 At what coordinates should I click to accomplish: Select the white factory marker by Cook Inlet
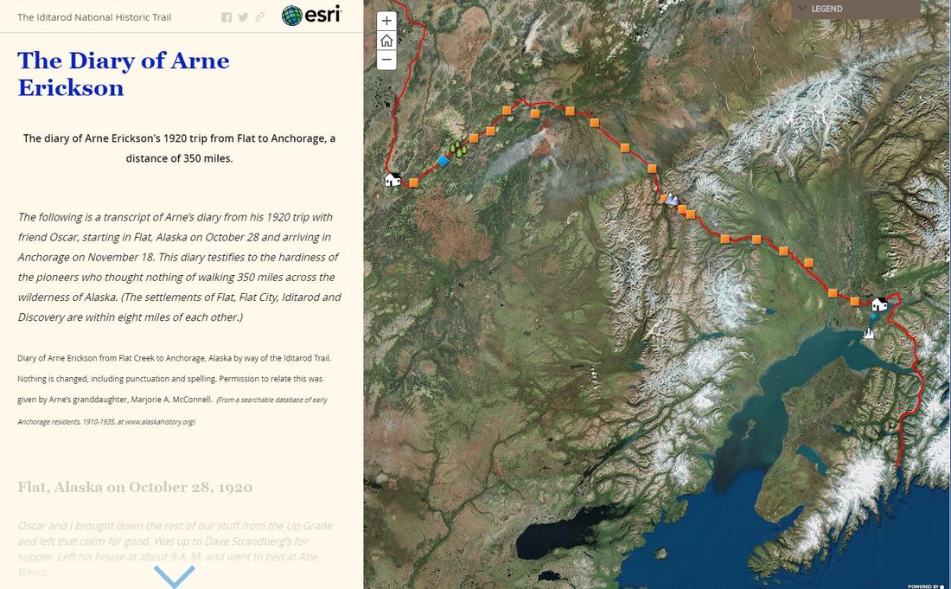click(x=869, y=333)
